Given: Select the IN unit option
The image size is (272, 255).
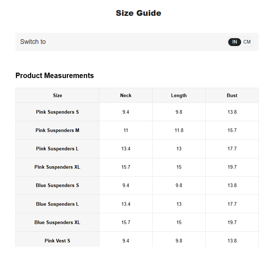Looking at the screenshot, I should [x=235, y=42].
